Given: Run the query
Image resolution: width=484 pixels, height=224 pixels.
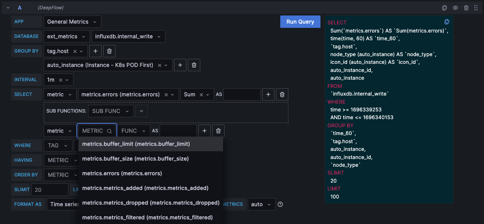Looking at the screenshot, I should (x=300, y=22).
